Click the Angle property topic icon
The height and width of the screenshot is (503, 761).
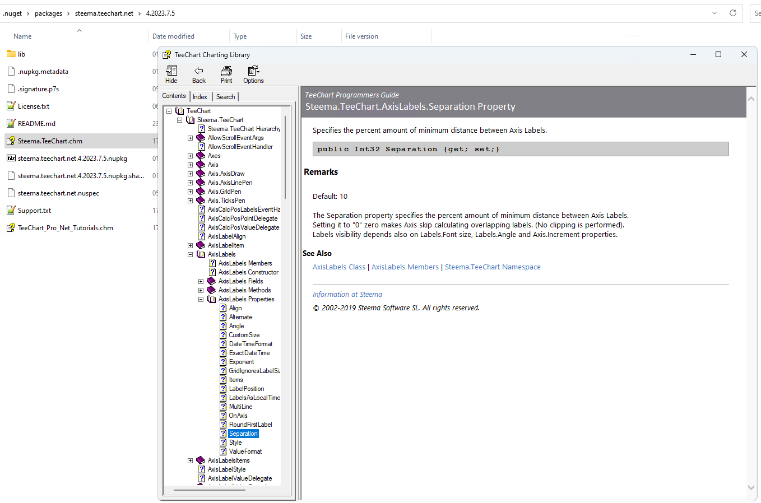(223, 326)
